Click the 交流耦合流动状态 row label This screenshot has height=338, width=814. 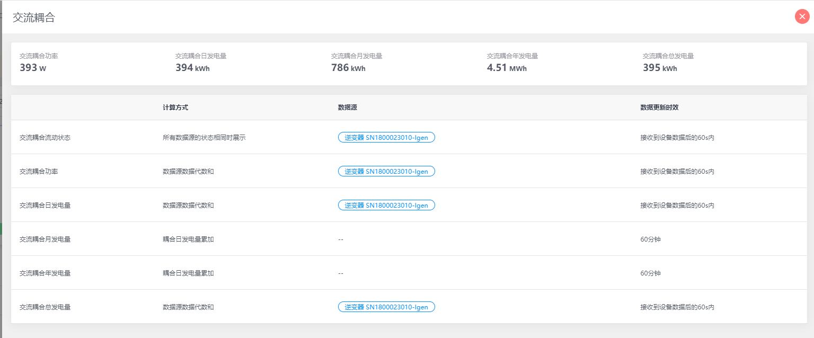pyautogui.click(x=45, y=138)
